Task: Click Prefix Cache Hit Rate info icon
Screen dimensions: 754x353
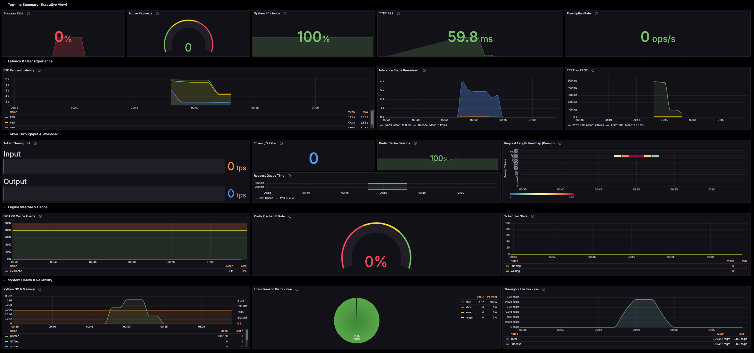Action: [x=290, y=216]
